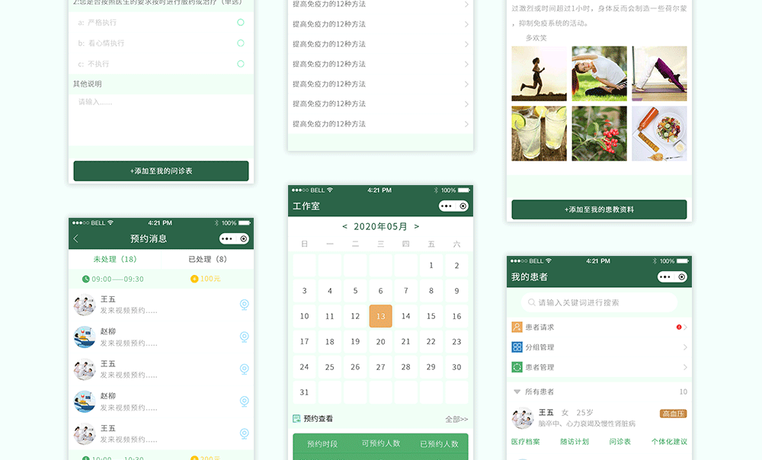Tap the target icon in 预约消息 header
762x460 pixels.
(244, 238)
